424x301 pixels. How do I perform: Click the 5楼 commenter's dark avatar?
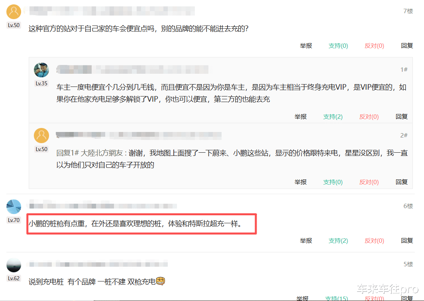pos(14,265)
